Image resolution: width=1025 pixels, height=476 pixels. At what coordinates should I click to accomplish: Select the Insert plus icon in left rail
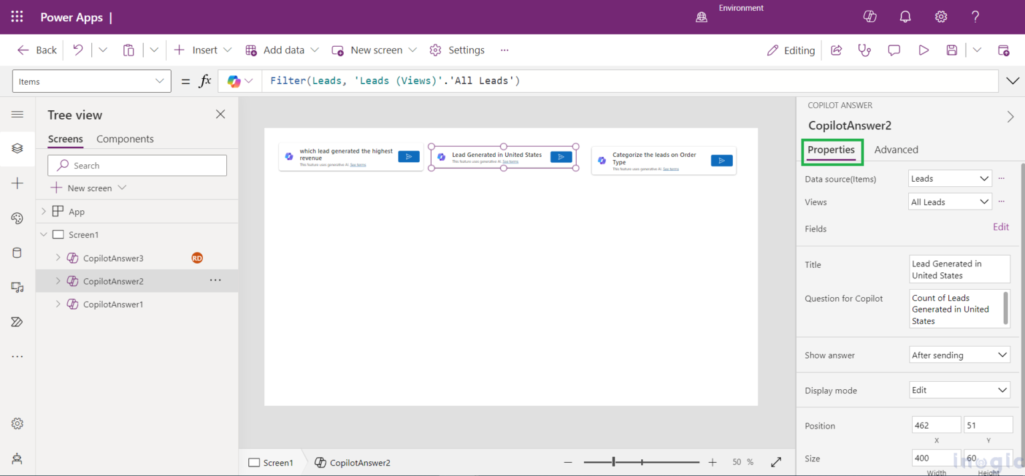click(x=17, y=183)
